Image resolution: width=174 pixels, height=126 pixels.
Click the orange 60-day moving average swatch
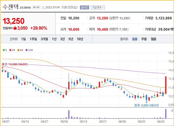click(19, 50)
